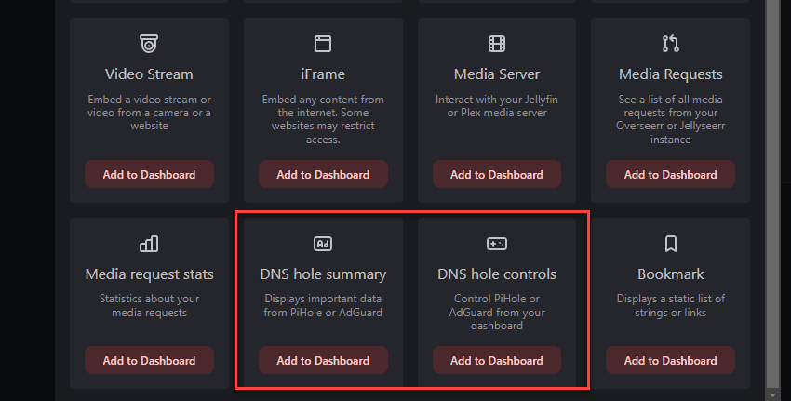The width and height of the screenshot is (791, 401).
Task: Add Media request stats to dashboard
Action: point(149,360)
